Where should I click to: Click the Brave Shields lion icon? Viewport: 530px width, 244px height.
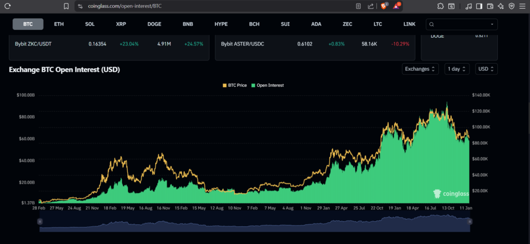click(384, 6)
